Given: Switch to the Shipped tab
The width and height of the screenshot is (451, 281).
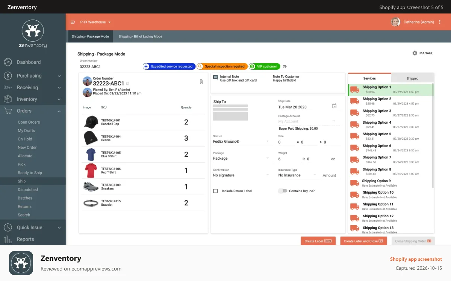Looking at the screenshot, I should tap(412, 78).
